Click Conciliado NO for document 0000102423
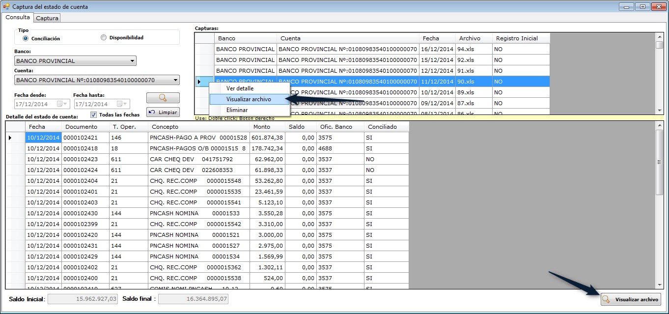The height and width of the screenshot is (314, 669). coord(387,159)
